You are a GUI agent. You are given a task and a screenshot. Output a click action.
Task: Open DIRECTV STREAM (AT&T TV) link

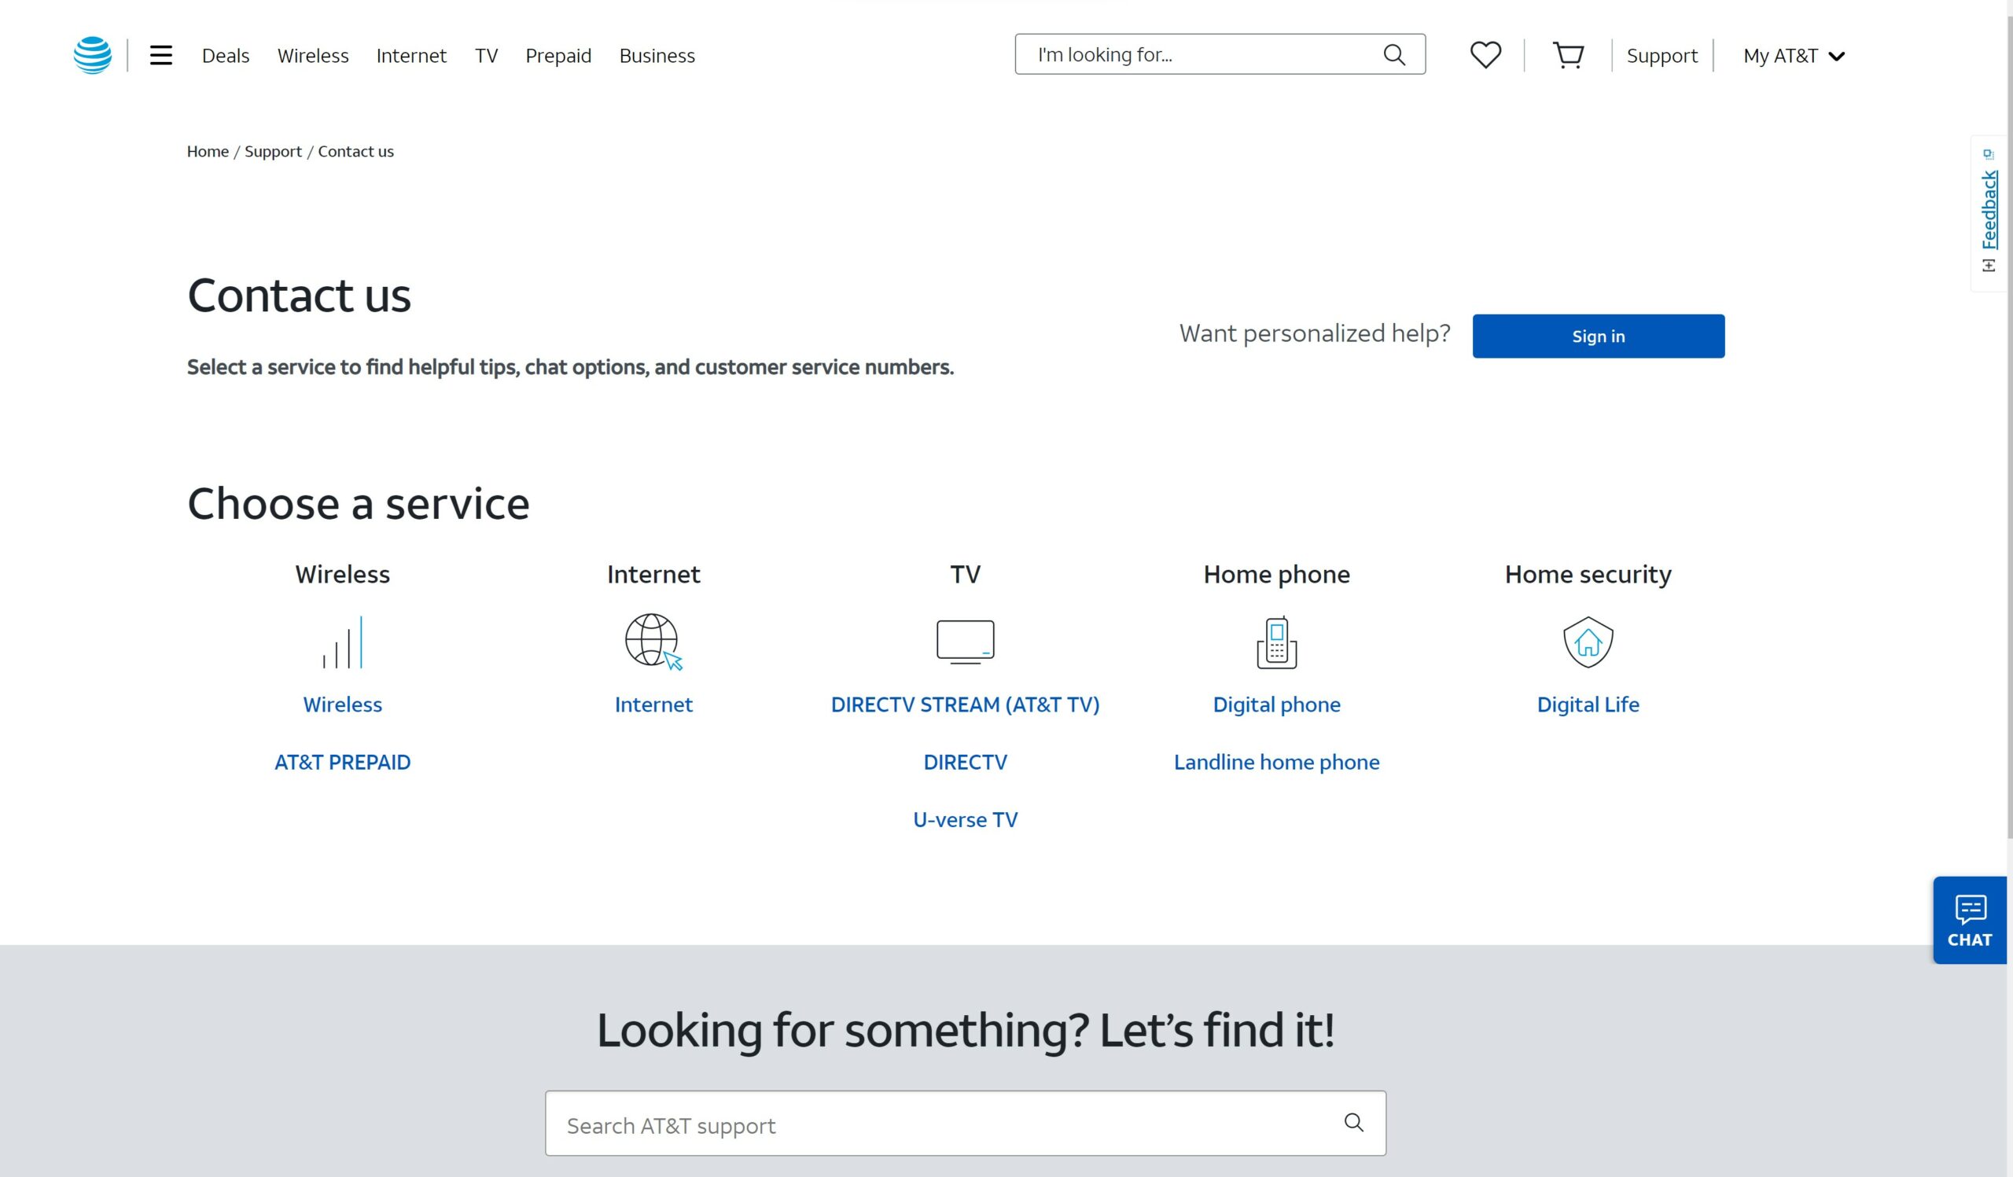(x=965, y=704)
